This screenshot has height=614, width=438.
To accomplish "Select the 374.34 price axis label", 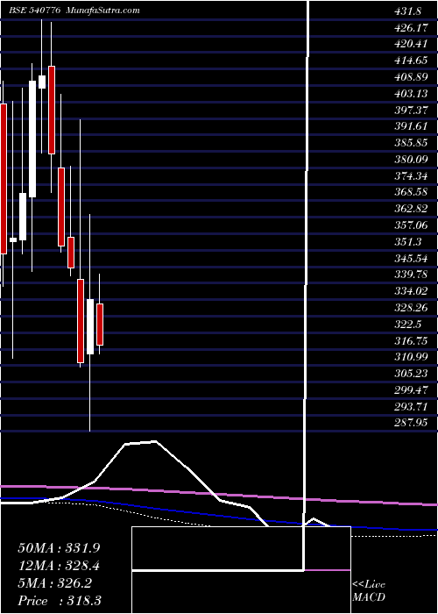I will pos(411,175).
